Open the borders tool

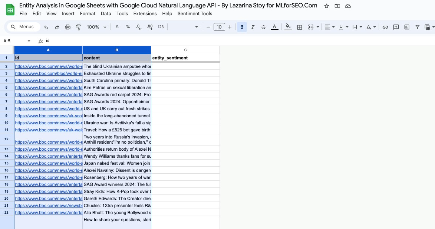click(300, 27)
